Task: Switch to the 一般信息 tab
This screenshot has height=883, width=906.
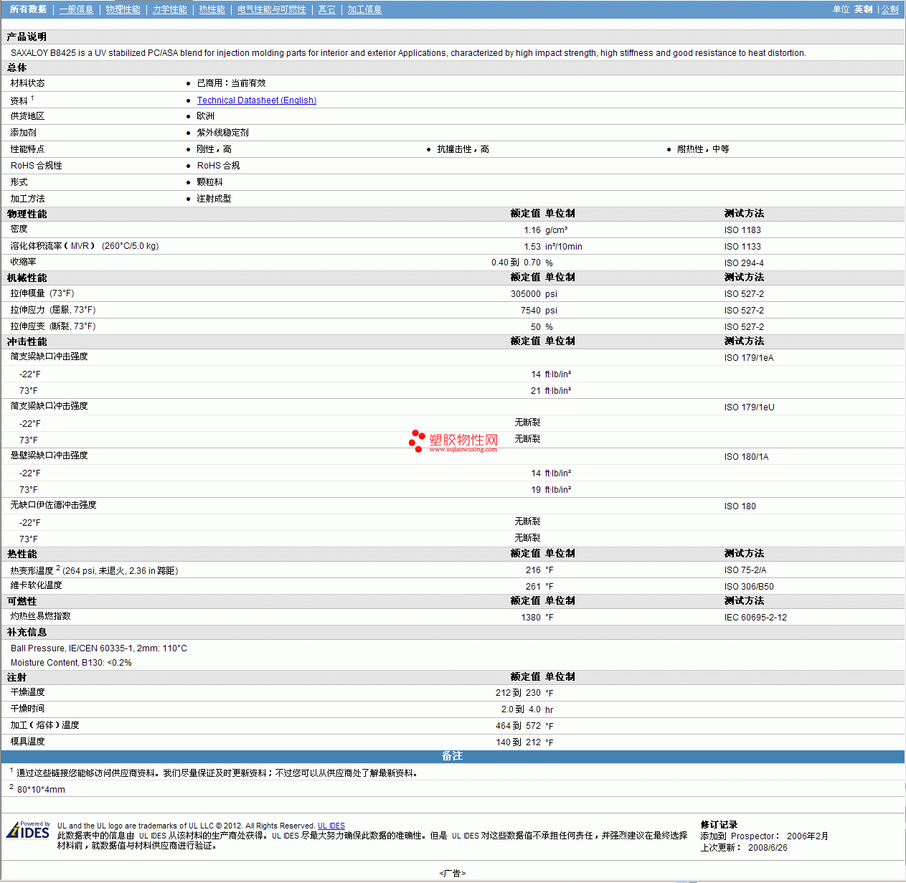Action: coord(76,9)
